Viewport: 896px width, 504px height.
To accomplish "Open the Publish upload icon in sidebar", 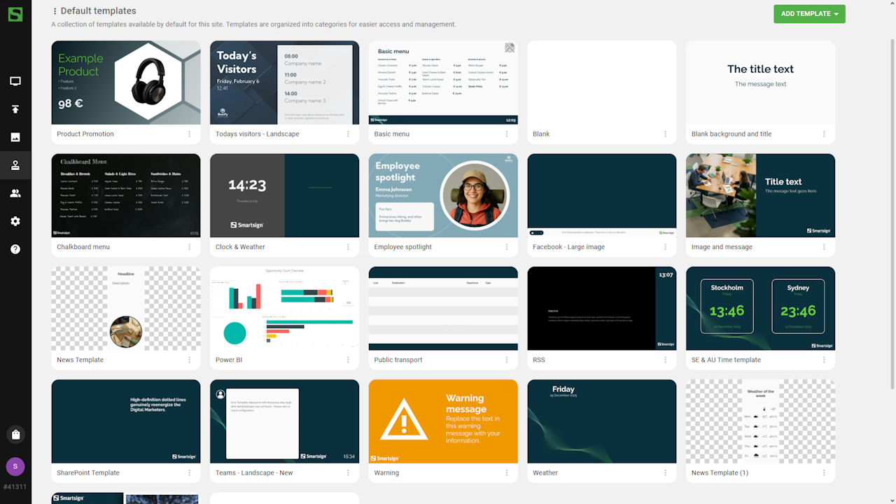I will coord(15,109).
